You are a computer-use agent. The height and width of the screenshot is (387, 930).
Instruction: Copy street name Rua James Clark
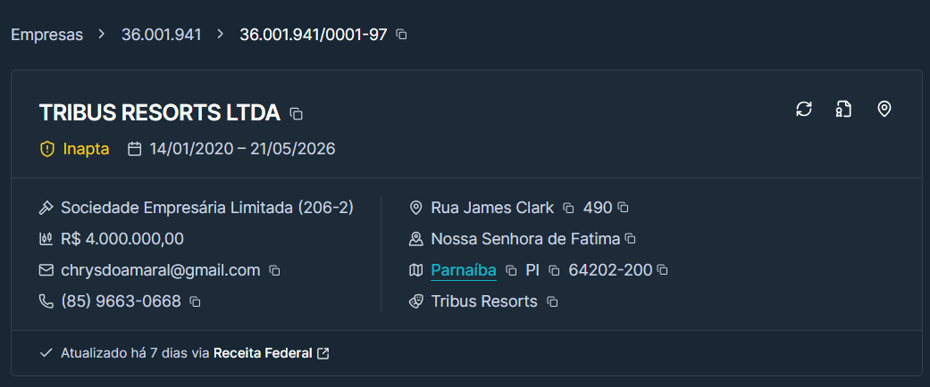point(568,208)
